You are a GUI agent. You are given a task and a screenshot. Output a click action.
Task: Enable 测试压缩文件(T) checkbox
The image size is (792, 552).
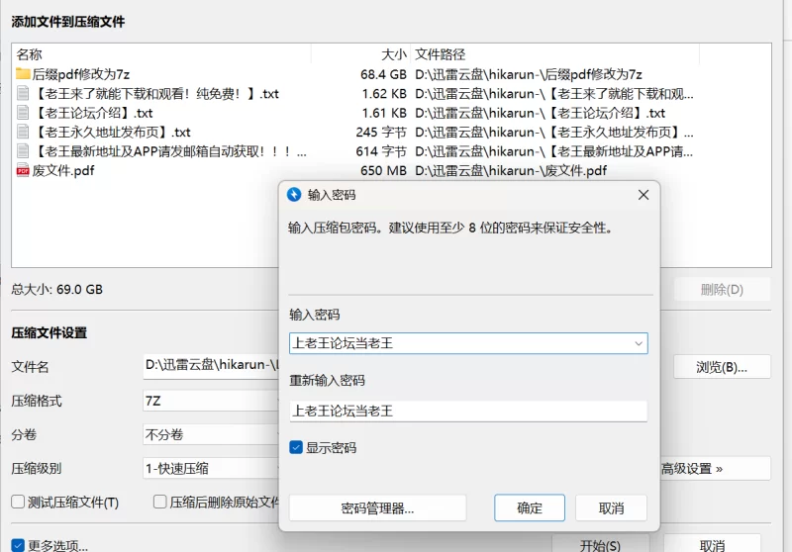tap(18, 502)
